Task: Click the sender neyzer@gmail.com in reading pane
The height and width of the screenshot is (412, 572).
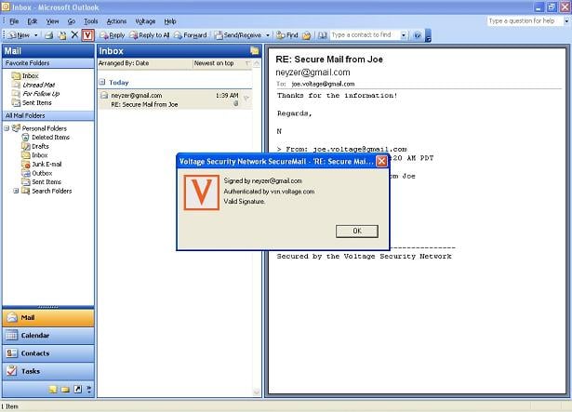Action: coord(313,73)
